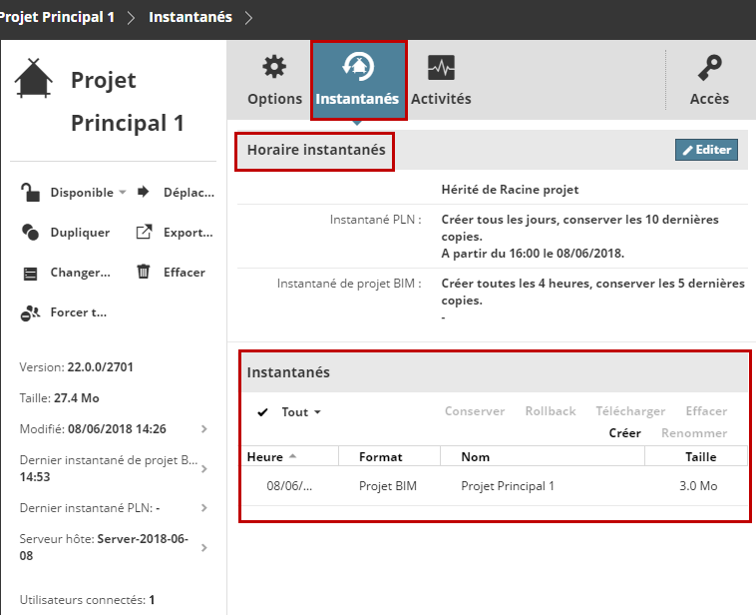Open the Options tab gear icon
The width and height of the screenshot is (756, 615).
point(274,67)
